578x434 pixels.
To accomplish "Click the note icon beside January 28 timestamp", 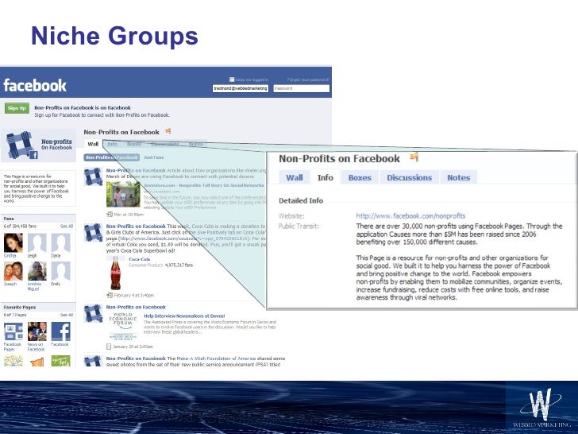I will coord(109,347).
